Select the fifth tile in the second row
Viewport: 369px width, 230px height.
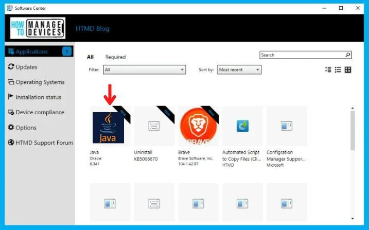pos(286,203)
